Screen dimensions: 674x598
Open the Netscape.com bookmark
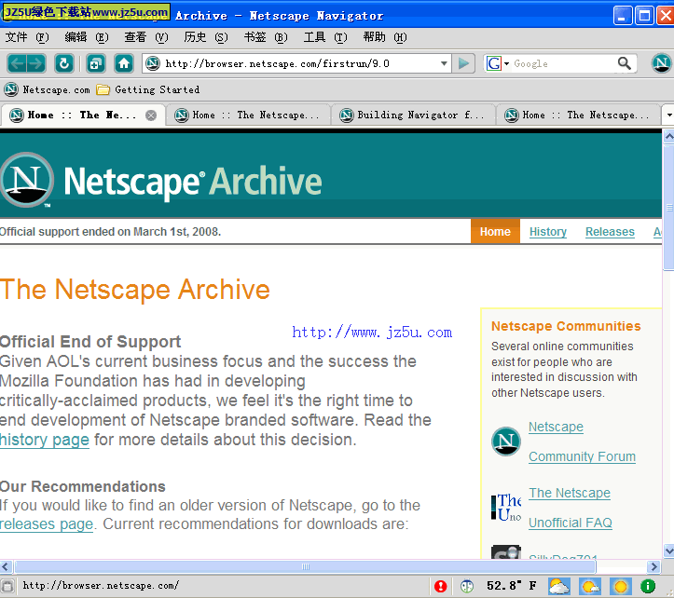pyautogui.click(x=48, y=89)
